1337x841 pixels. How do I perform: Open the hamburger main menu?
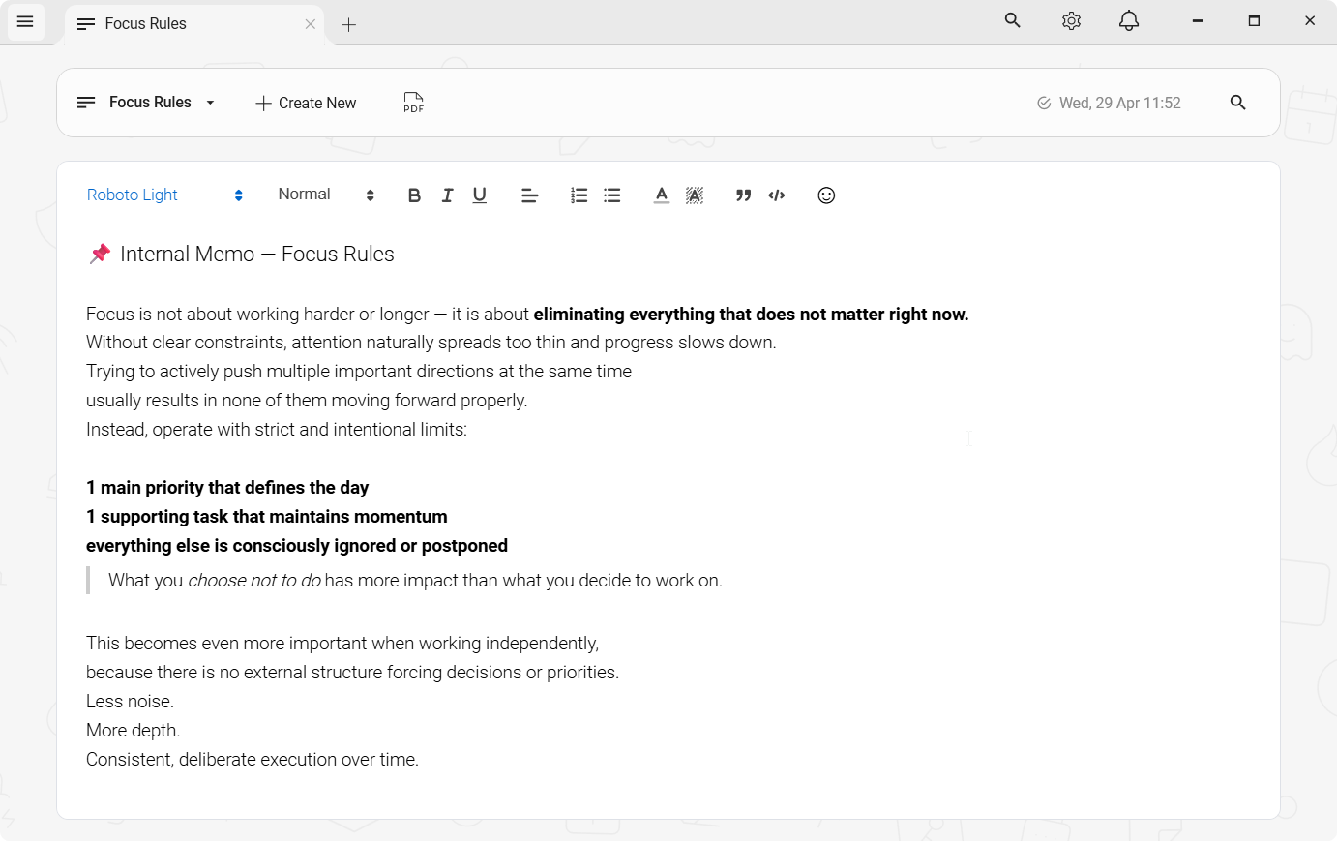pyautogui.click(x=25, y=21)
